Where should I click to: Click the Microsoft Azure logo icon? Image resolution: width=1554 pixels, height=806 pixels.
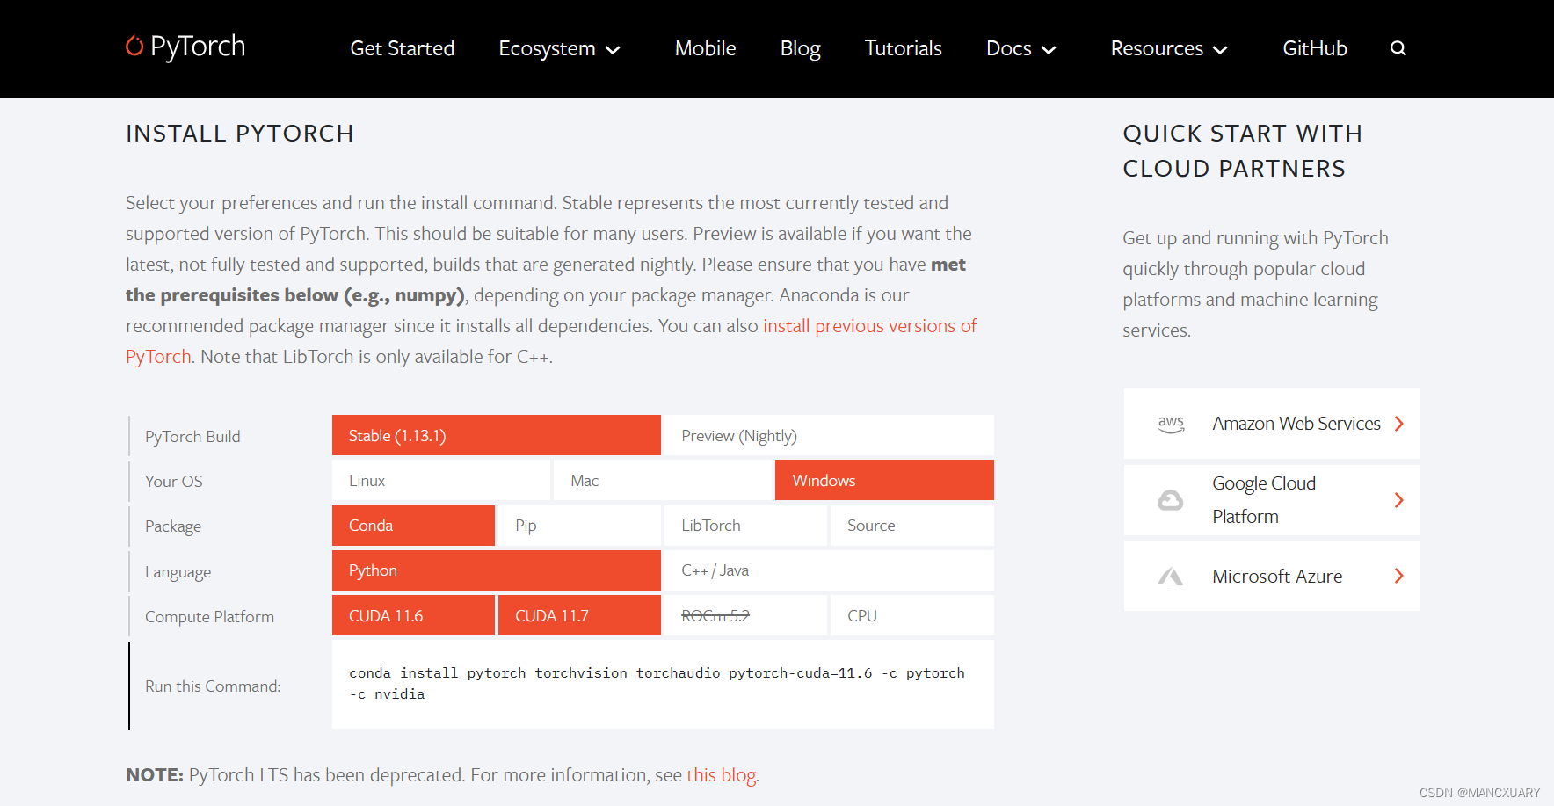1170,577
